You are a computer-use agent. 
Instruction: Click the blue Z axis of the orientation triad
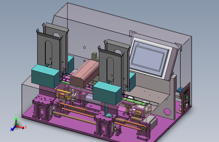13,129
